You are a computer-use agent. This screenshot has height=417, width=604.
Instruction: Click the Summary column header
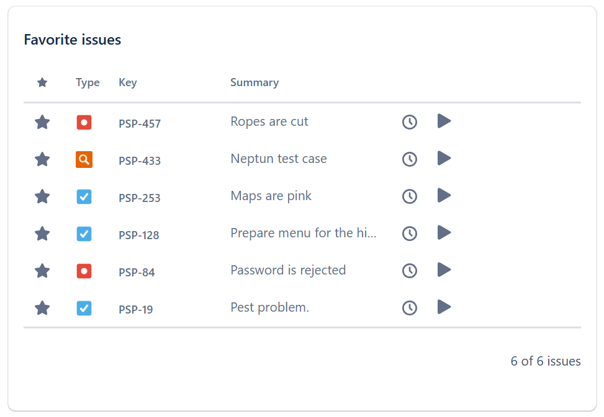(x=255, y=82)
